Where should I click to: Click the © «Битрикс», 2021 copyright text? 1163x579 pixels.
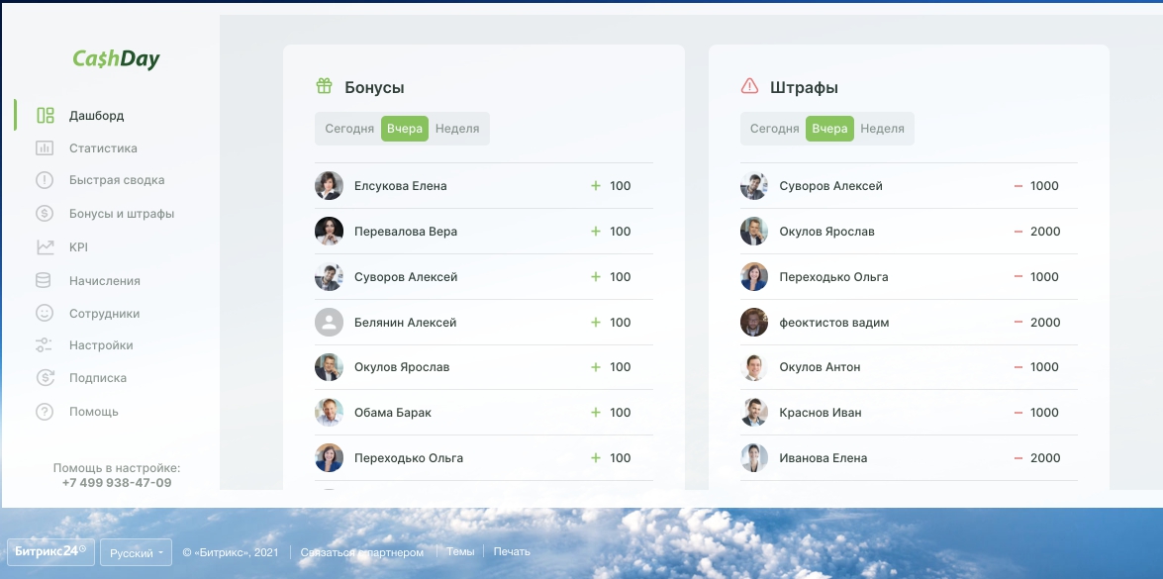[x=231, y=552]
